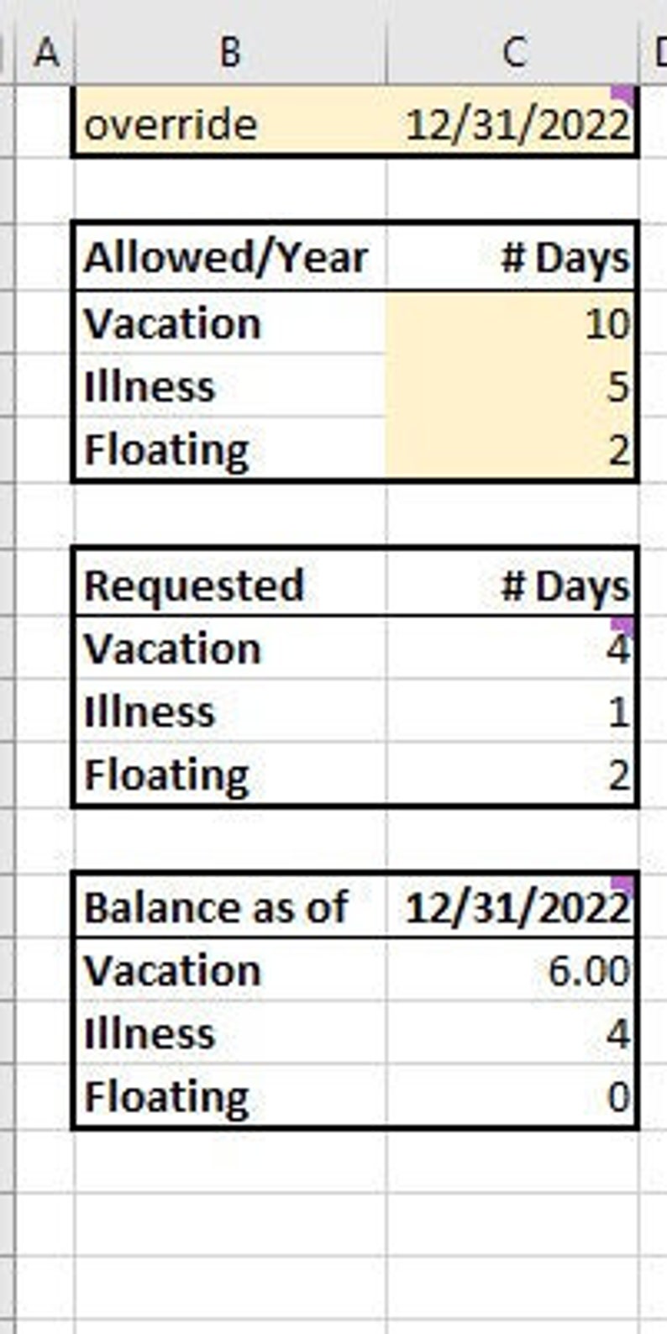This screenshot has height=1334, width=667.
Task: Select column A header
Action: pyautogui.click(x=45, y=53)
